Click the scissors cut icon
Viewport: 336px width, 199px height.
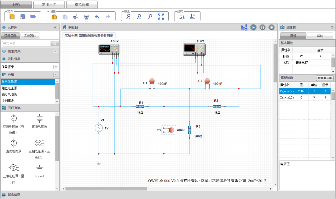pyautogui.click(x=76, y=17)
